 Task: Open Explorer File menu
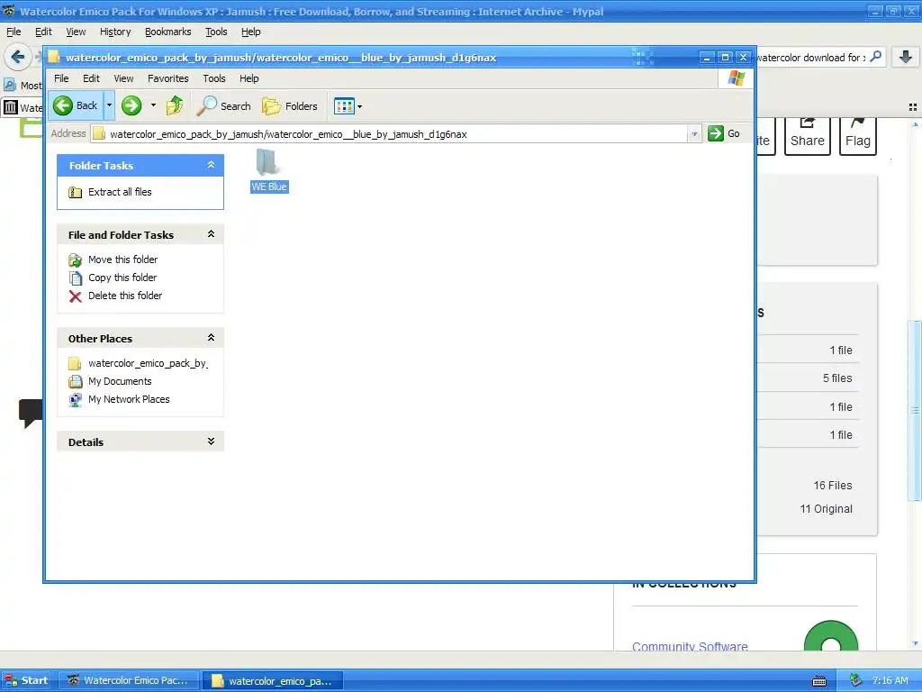[x=61, y=78]
